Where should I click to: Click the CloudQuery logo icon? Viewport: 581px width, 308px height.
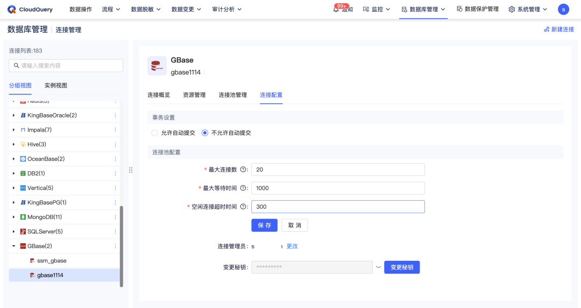click(x=12, y=9)
